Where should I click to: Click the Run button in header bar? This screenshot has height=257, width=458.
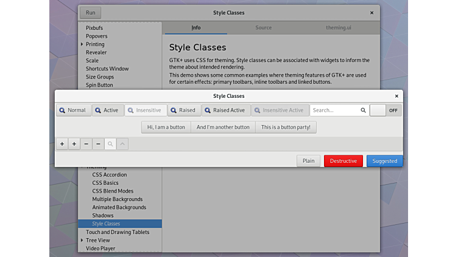[x=90, y=13]
